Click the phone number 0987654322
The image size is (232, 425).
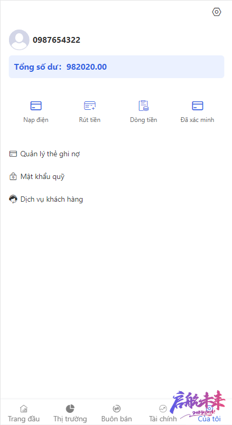[x=57, y=40]
